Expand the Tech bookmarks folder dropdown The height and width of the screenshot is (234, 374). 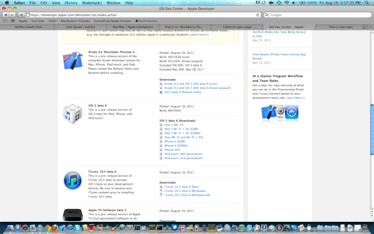tap(53, 21)
